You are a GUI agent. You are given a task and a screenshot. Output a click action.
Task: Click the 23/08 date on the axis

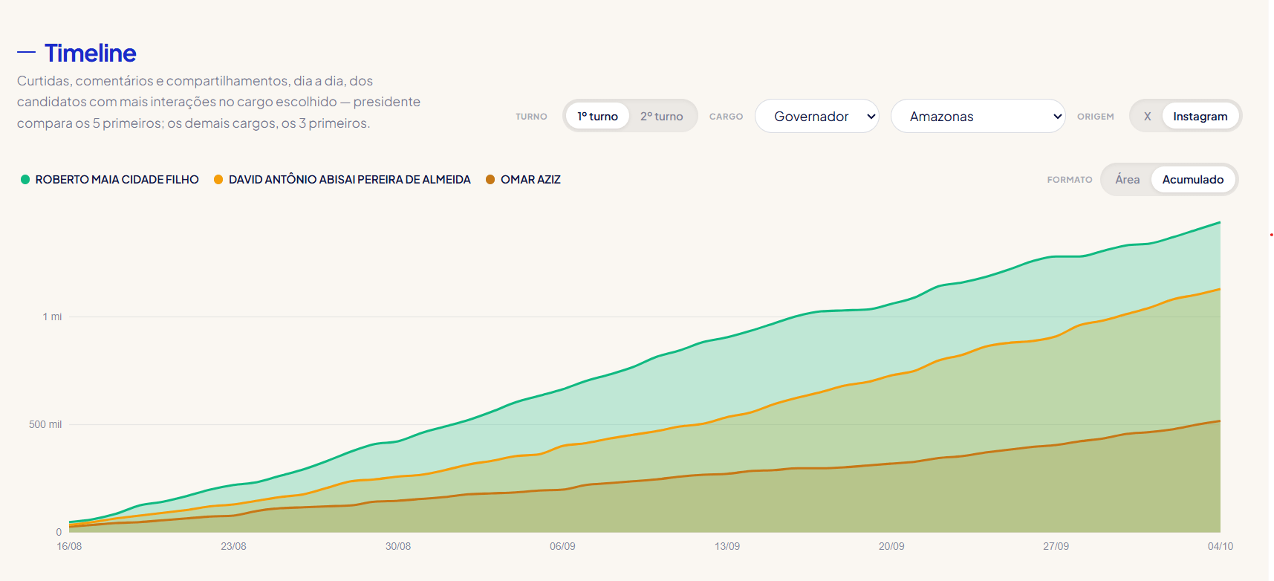click(233, 546)
